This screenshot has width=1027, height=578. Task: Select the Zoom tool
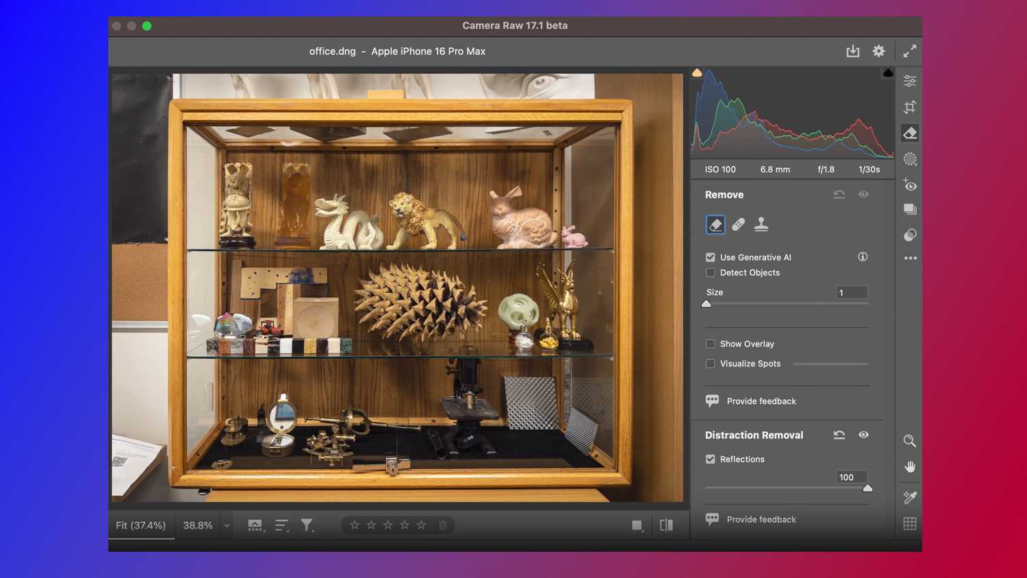click(910, 441)
